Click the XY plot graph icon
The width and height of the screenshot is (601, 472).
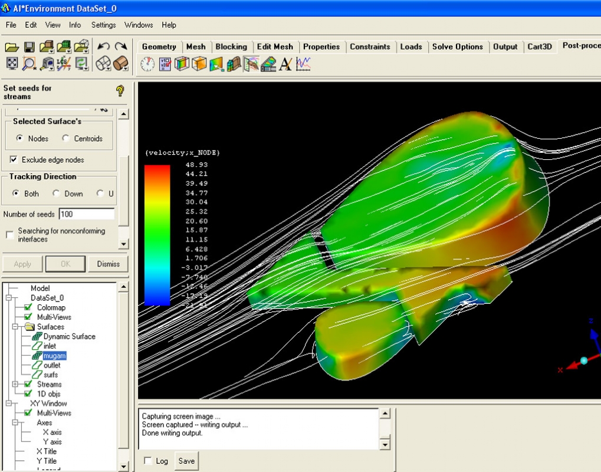tap(303, 64)
